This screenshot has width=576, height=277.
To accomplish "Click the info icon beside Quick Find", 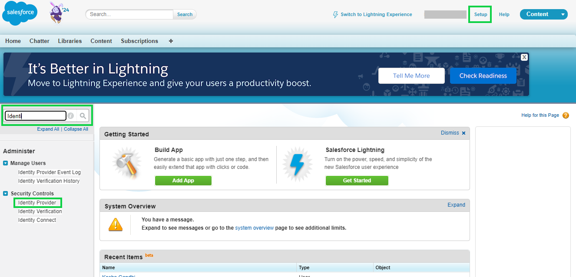I will click(x=70, y=115).
